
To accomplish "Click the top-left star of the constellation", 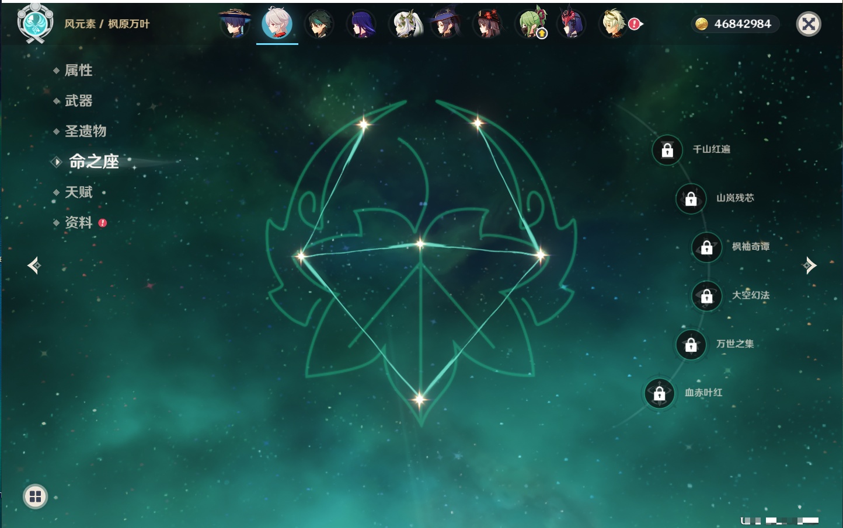I will (364, 124).
